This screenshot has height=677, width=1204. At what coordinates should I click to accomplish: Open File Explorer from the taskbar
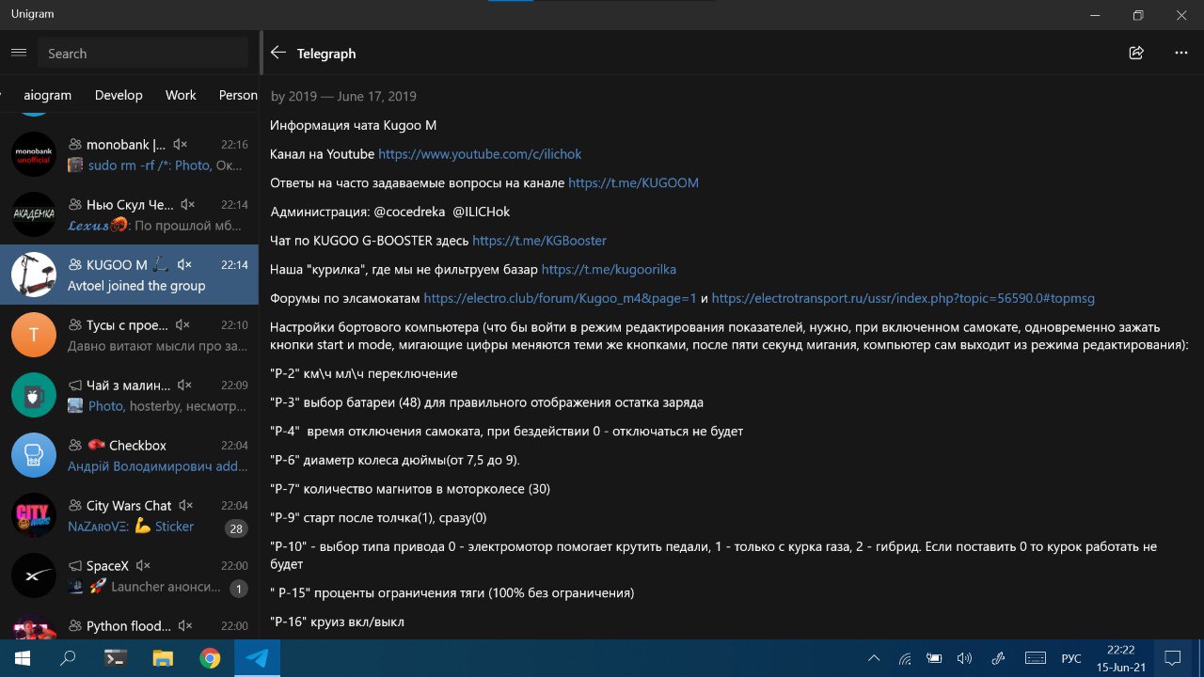[163, 658]
